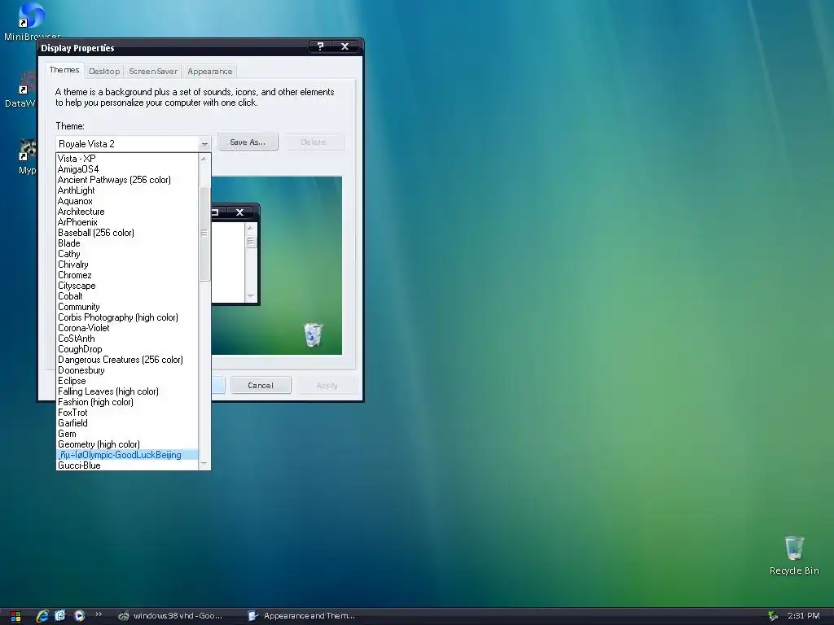Select the Architecture theme
Screen dimensions: 834x625
127,212
